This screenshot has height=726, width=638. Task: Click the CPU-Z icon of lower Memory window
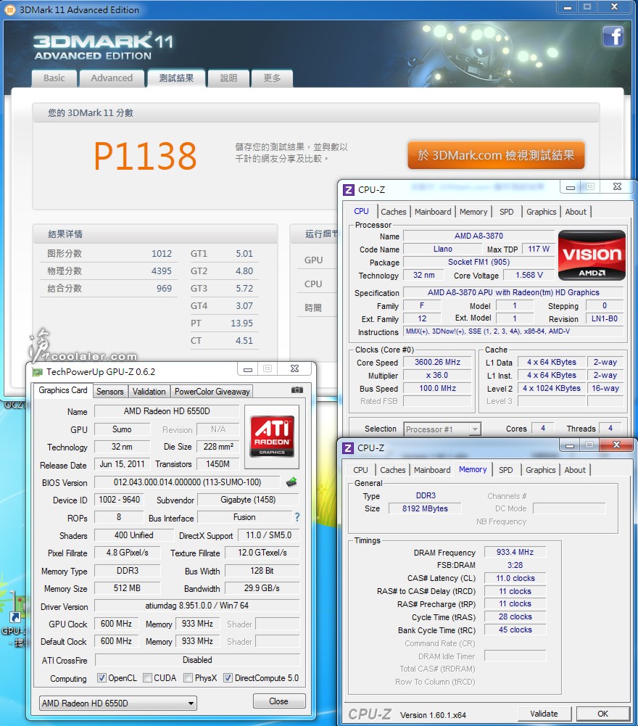coord(348,447)
